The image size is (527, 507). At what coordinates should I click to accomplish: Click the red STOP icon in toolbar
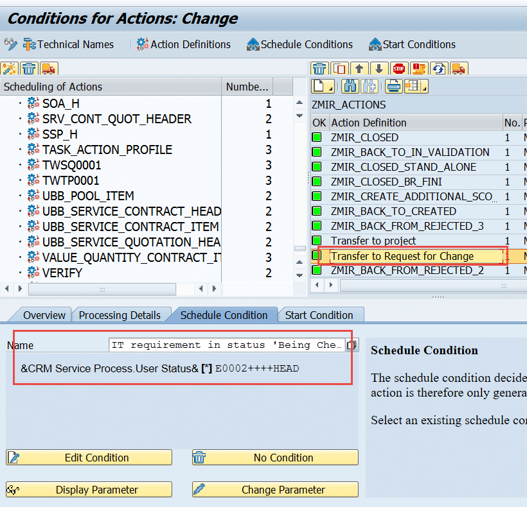399,69
